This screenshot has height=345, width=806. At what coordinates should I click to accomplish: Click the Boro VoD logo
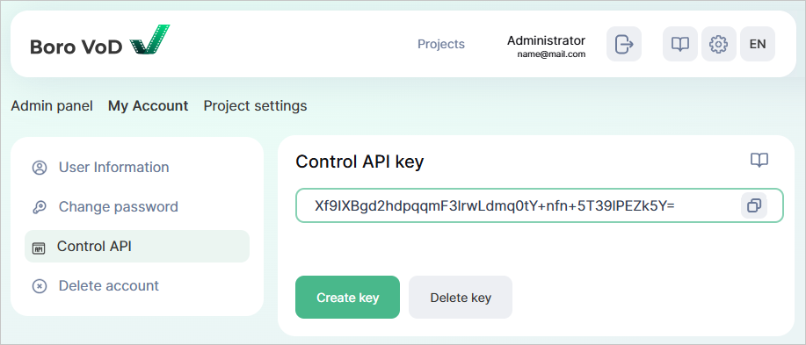(99, 40)
